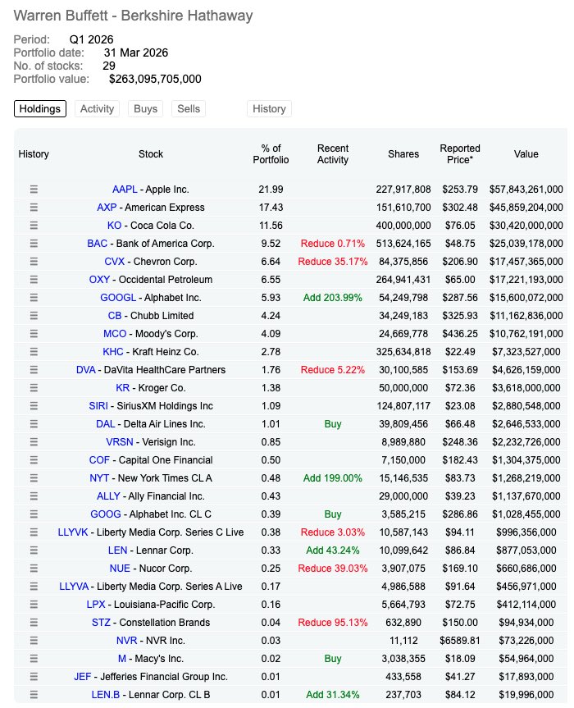Open the LEN.B ticker link
This screenshot has width=574, height=708.
click(106, 695)
